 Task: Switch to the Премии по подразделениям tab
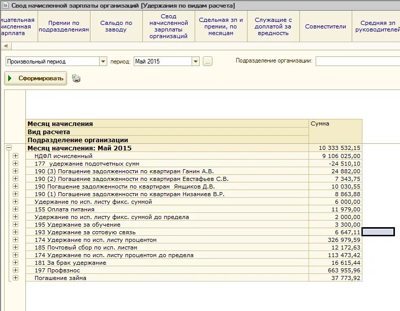point(64,26)
